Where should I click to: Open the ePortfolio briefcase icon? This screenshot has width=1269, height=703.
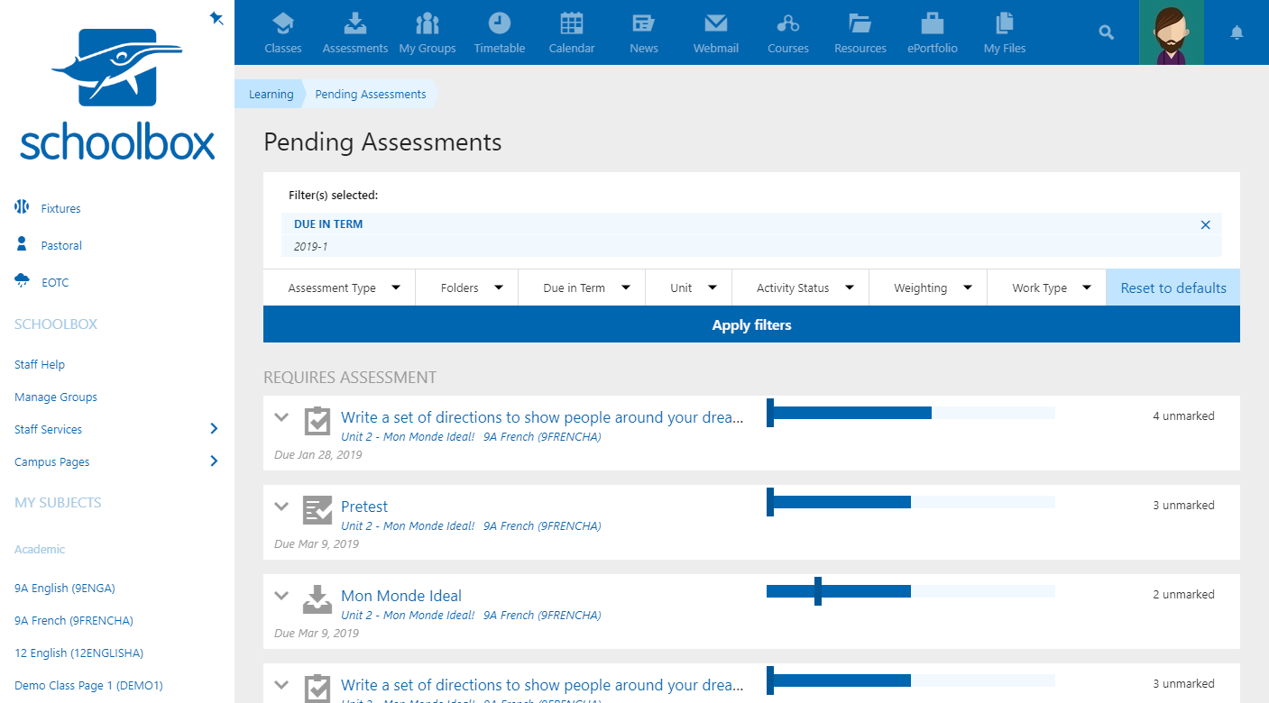click(x=932, y=24)
